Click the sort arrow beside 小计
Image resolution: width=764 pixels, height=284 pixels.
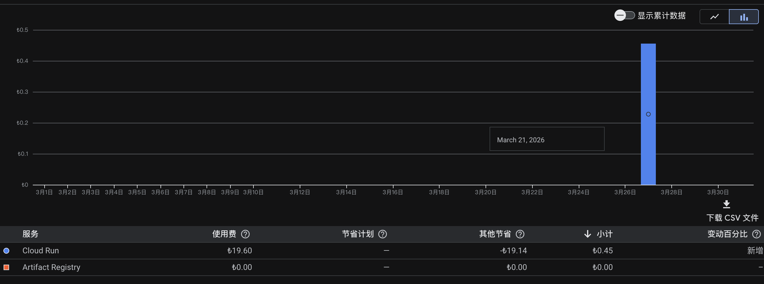tap(587, 234)
